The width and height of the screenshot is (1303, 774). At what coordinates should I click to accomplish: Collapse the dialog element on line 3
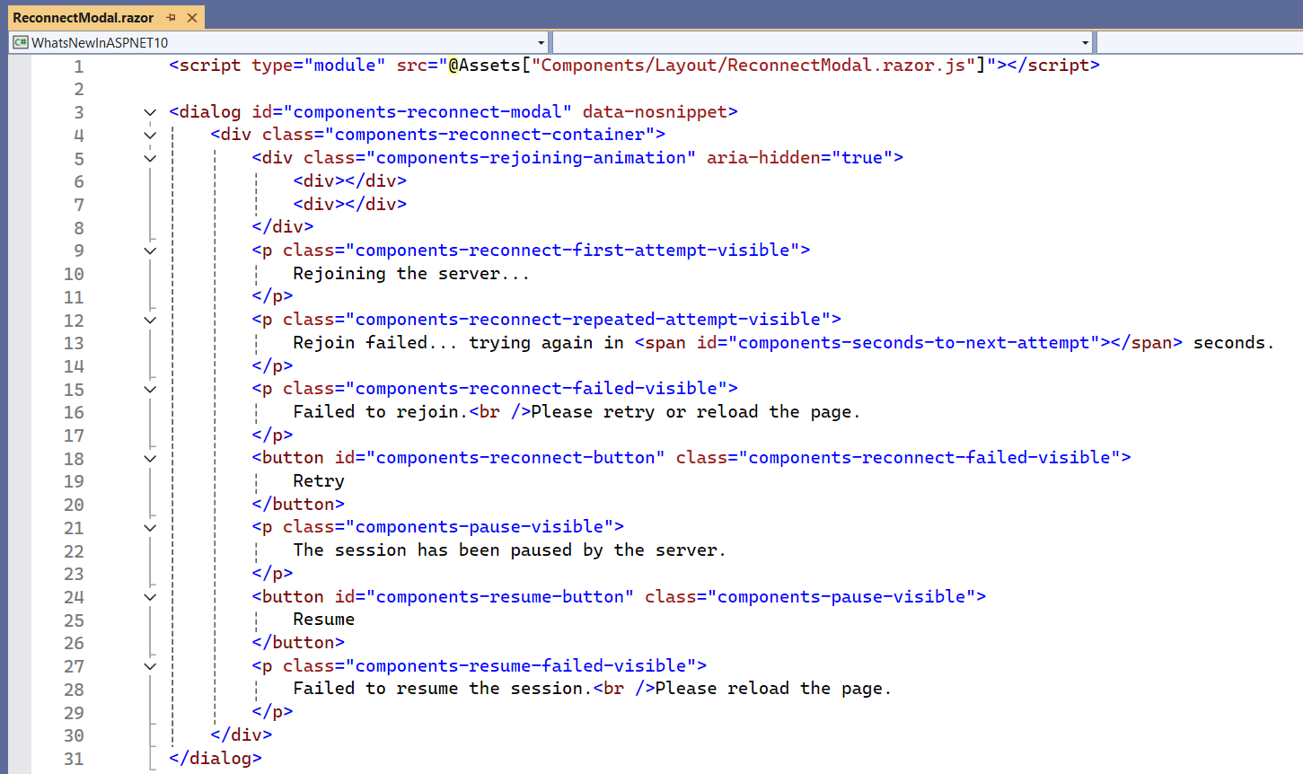[x=150, y=111]
